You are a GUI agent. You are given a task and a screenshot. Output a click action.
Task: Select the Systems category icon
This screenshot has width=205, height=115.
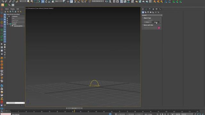coord(158,12)
